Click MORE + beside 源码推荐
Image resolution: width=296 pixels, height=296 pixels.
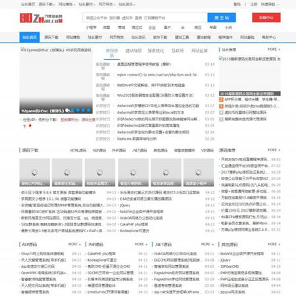pyautogui.click(x=274, y=150)
